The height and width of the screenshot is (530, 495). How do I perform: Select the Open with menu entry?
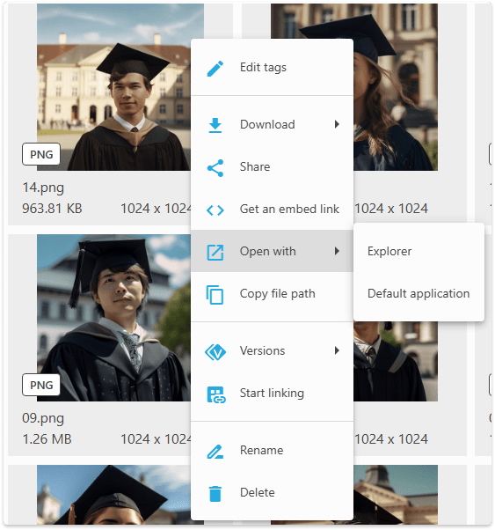pos(273,251)
